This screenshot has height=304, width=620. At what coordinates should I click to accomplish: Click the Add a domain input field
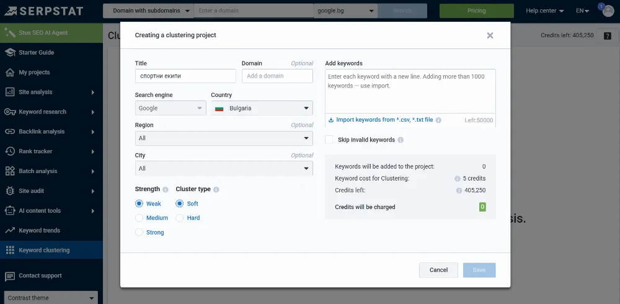pos(277,76)
